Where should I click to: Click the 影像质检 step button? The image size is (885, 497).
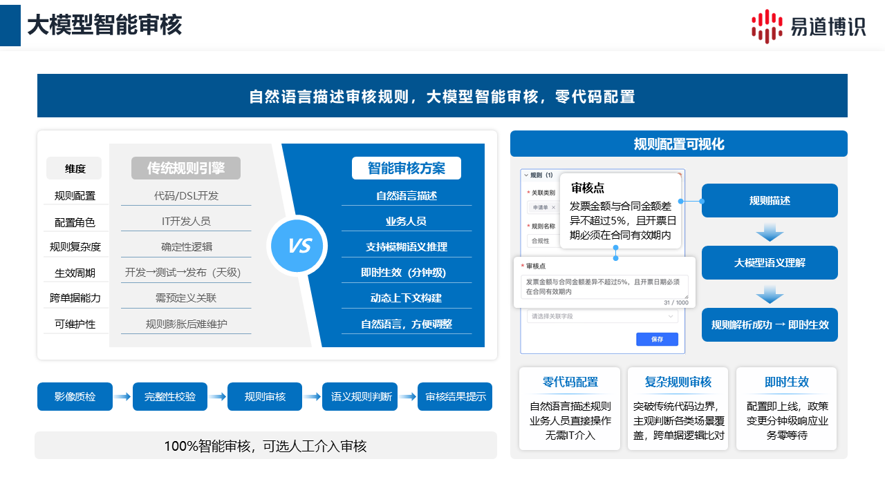(75, 397)
